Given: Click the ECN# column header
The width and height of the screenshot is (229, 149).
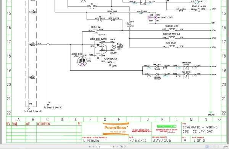Looking at the screenshot, I should point(15,124).
